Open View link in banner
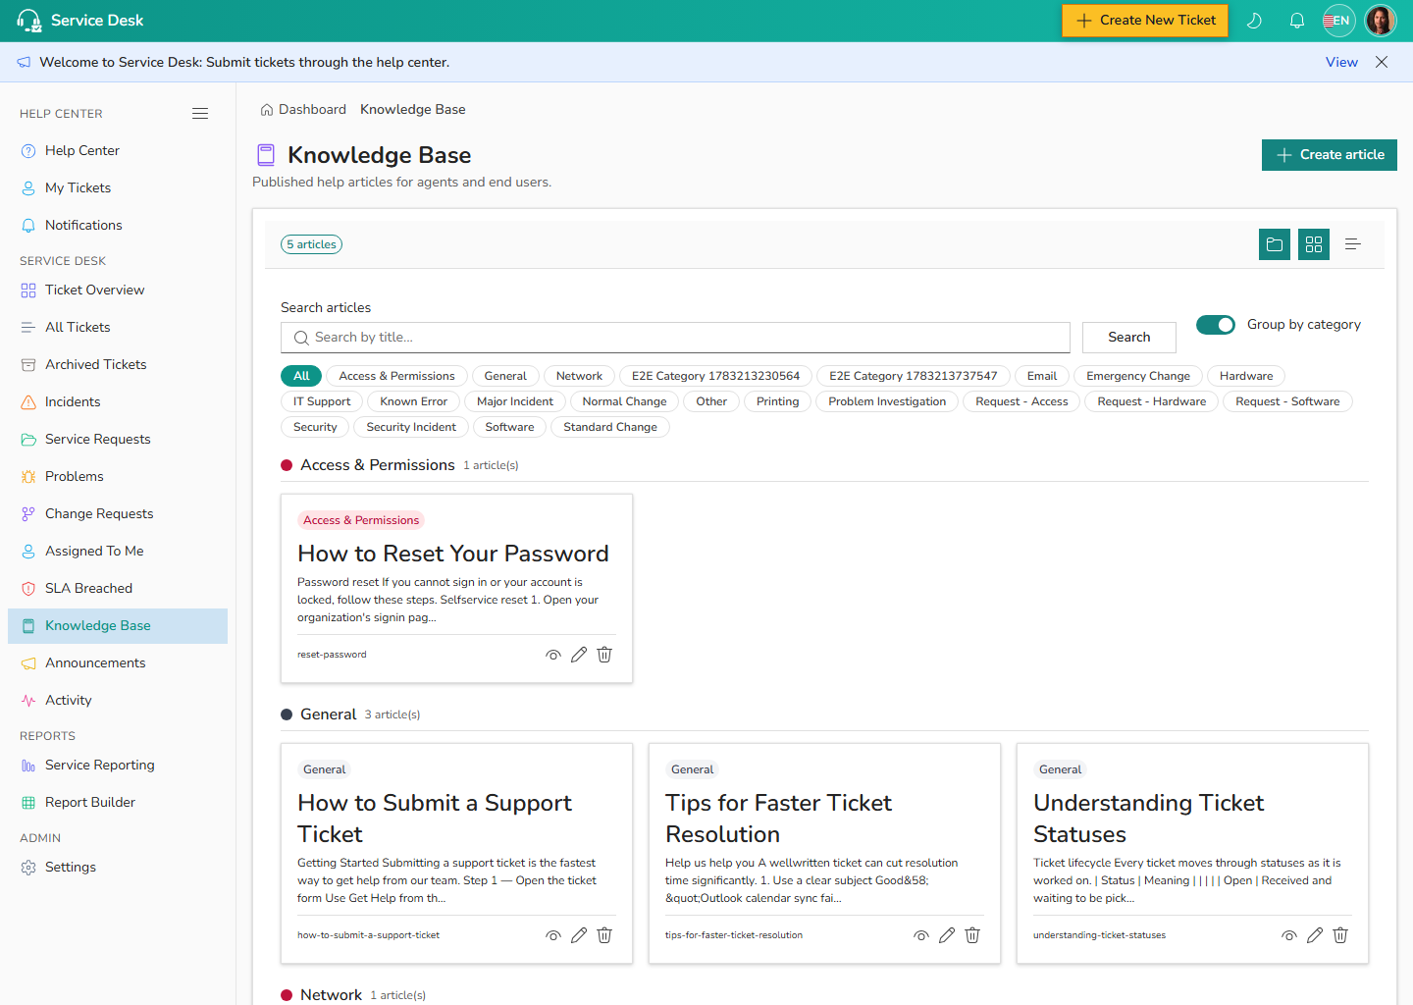1413x1005 pixels. click(x=1341, y=62)
